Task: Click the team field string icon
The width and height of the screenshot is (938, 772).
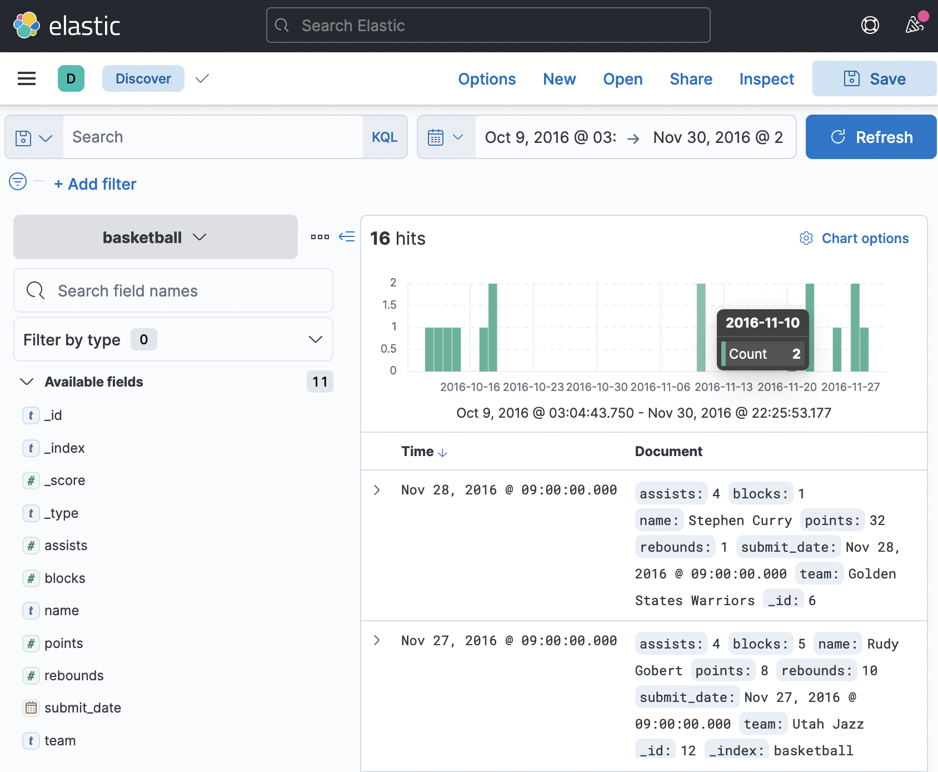Action: [31, 741]
